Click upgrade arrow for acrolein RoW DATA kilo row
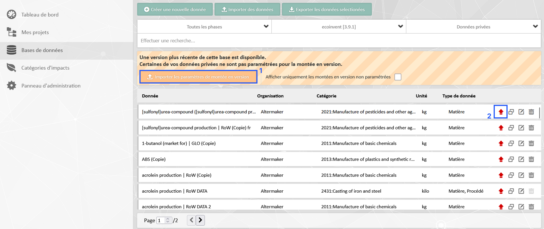This screenshot has width=544, height=229. click(x=501, y=191)
